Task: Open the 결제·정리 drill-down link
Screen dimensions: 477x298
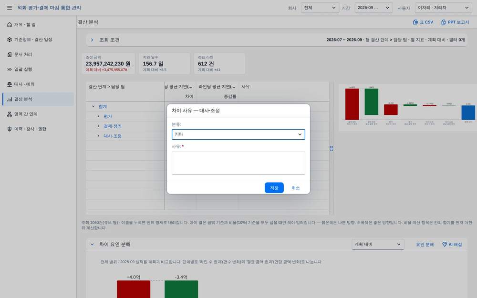Action: (113, 126)
